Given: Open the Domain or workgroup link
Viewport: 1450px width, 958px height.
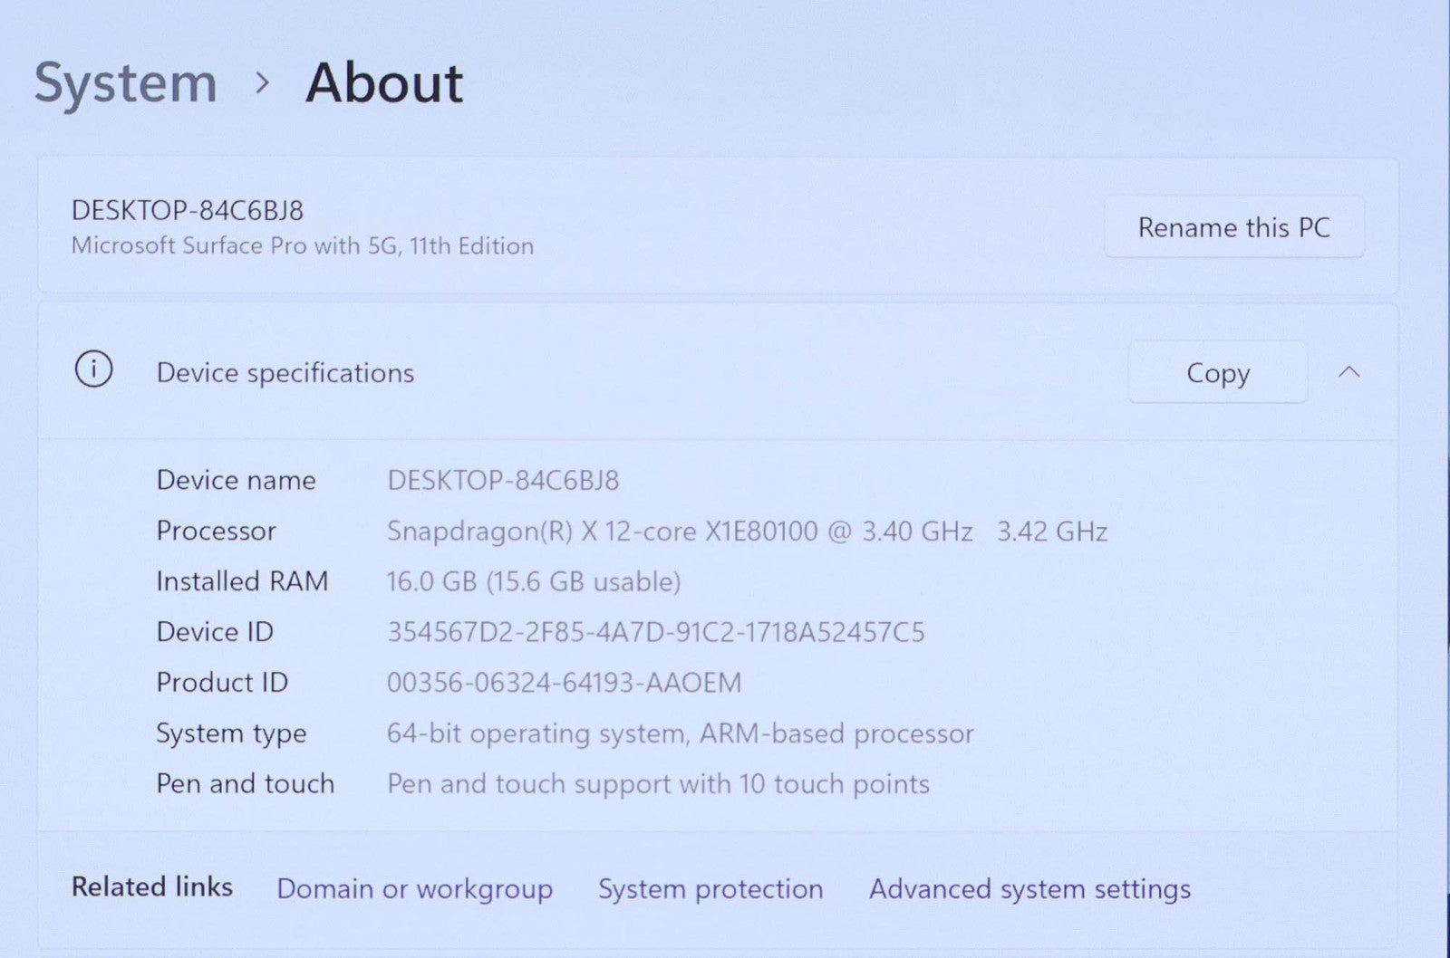Looking at the screenshot, I should (x=414, y=889).
